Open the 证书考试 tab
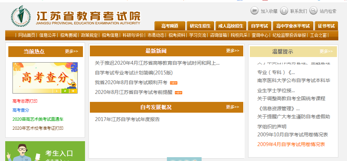The width and height of the screenshot is (347, 161). pyautogui.click(x=327, y=26)
